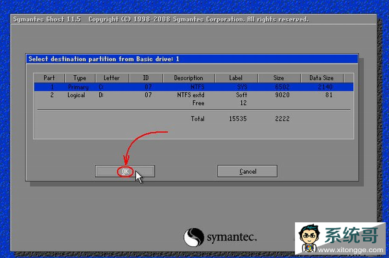
Task: Click the Size column header
Action: tap(279, 78)
